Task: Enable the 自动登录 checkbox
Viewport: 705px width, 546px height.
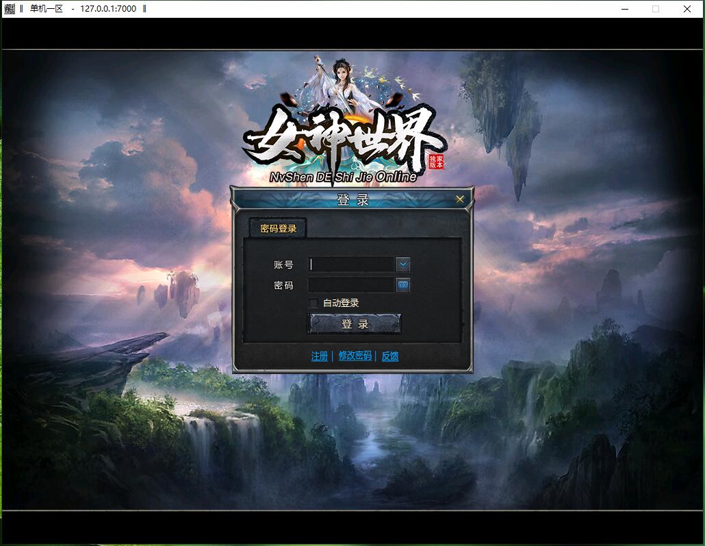Action: 314,303
